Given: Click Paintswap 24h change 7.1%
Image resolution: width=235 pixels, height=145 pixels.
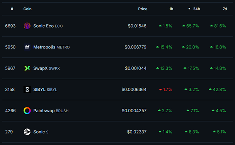Looking at the screenshot, I should point(193,111).
